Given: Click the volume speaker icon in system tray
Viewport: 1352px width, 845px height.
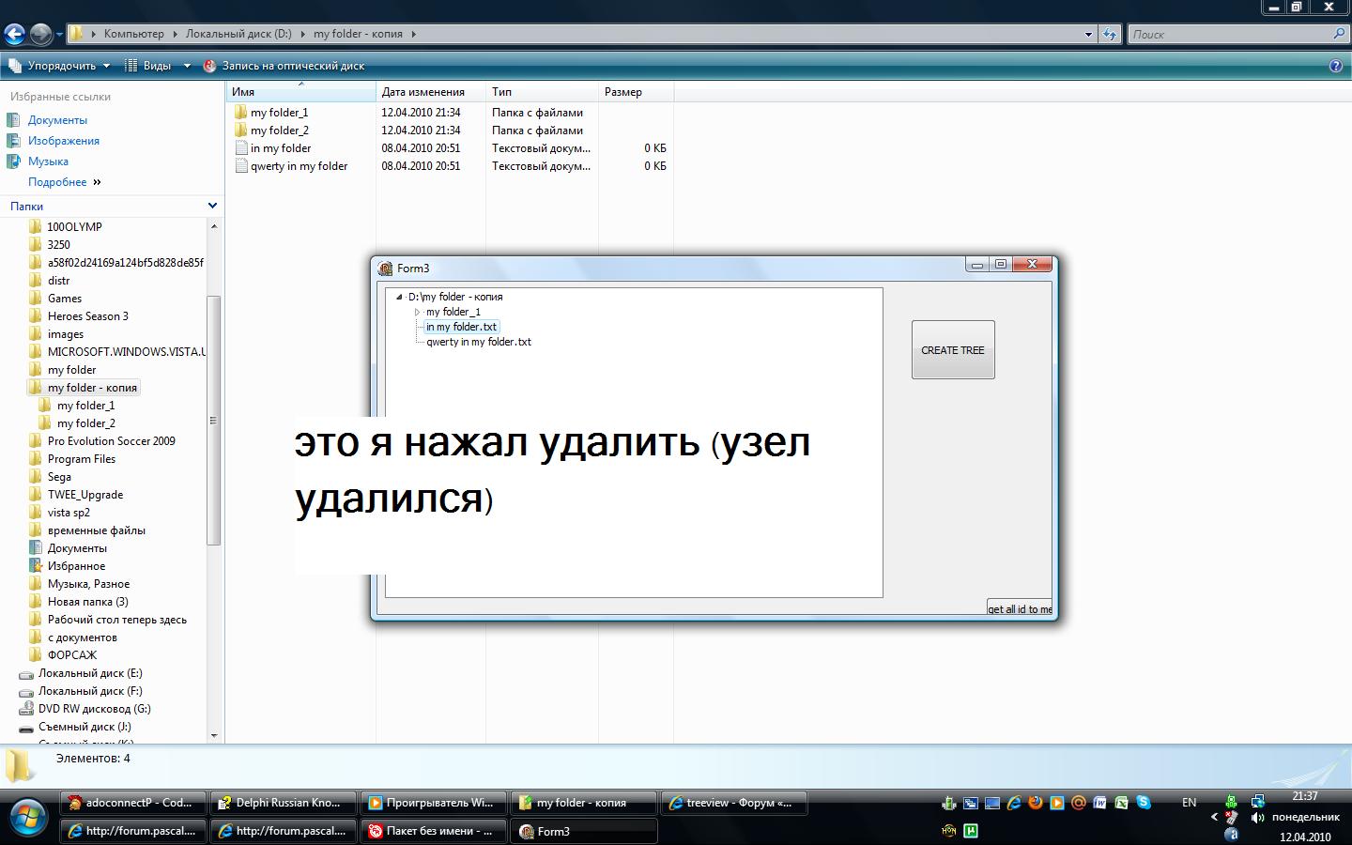Looking at the screenshot, I should (1257, 817).
